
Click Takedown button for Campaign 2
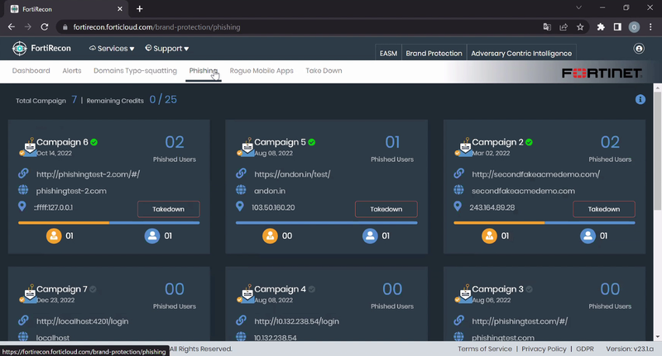604,209
